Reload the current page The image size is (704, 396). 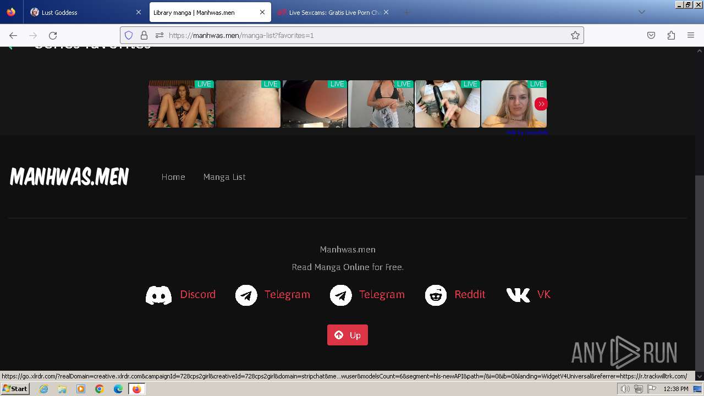coord(53,35)
